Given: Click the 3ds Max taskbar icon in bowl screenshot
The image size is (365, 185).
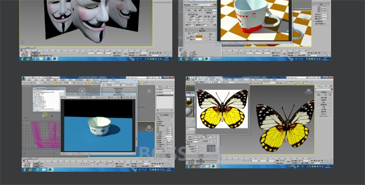Looking at the screenshot, I should tap(50, 169).
